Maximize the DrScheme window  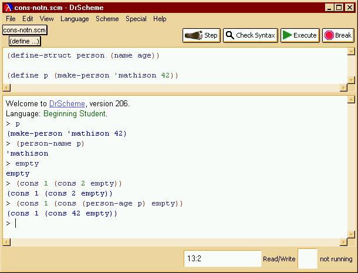pyautogui.click(x=339, y=8)
